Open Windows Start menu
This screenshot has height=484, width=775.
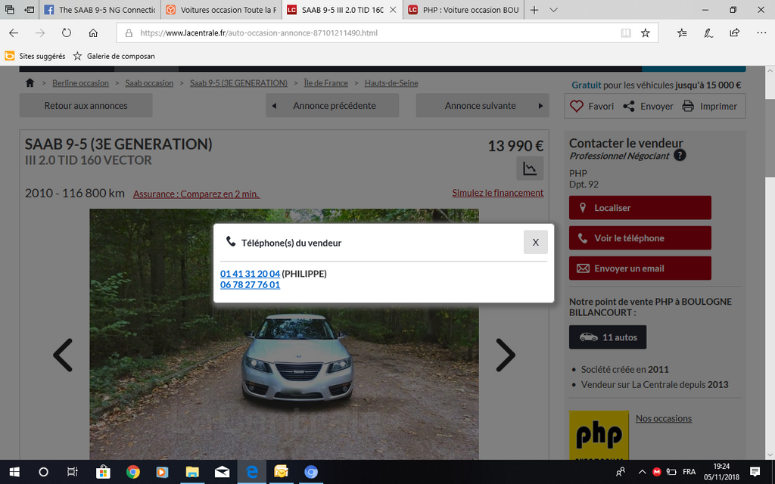coord(14,472)
